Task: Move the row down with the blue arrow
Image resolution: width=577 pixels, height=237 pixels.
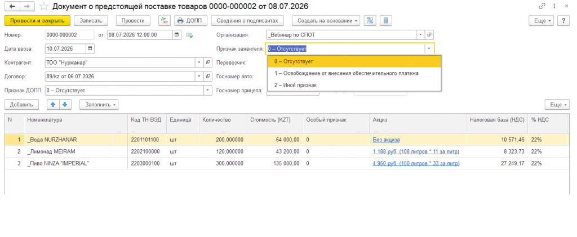Action: (65, 105)
